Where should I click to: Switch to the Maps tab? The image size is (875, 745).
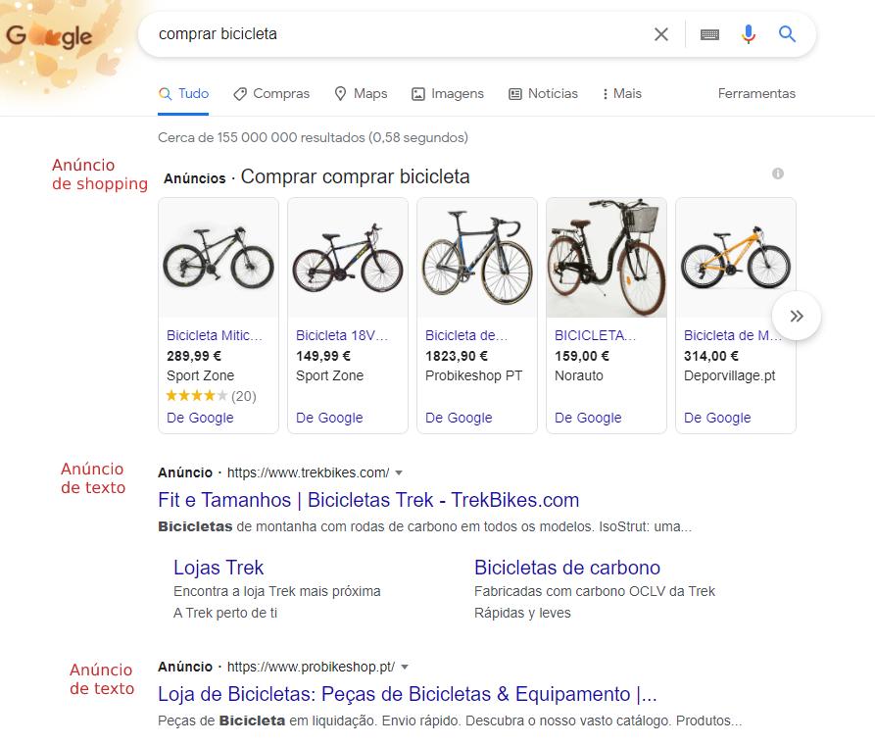pyautogui.click(x=361, y=94)
